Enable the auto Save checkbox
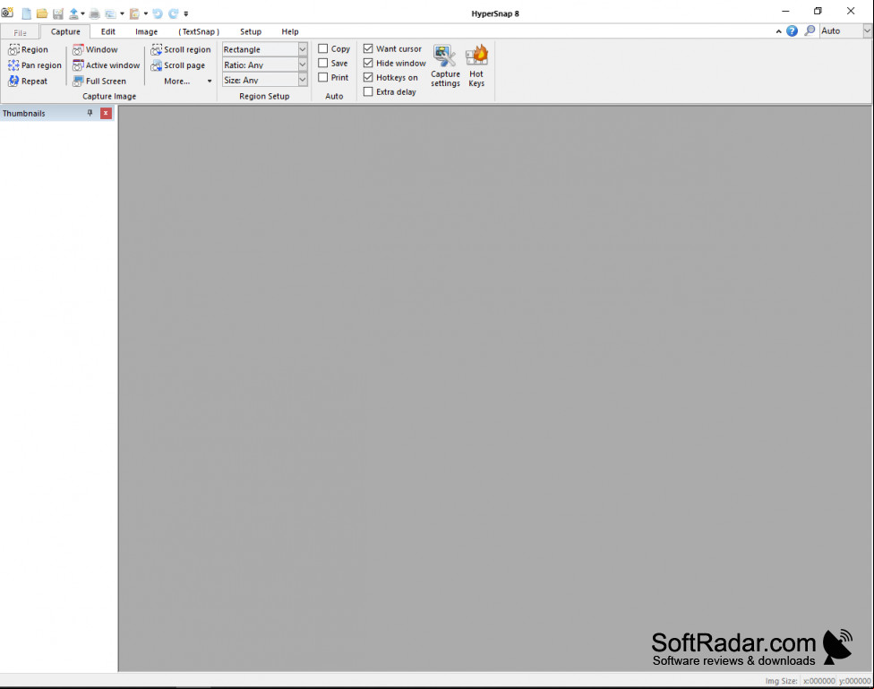The image size is (874, 689). coord(322,63)
